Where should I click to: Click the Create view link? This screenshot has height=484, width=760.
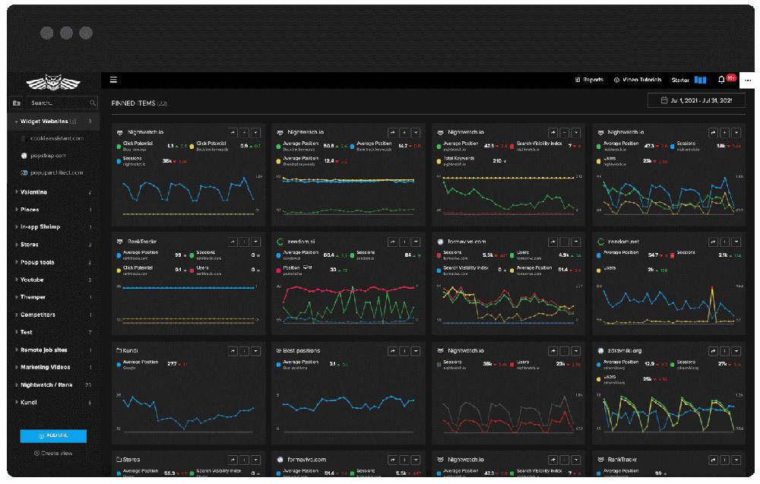point(53,454)
